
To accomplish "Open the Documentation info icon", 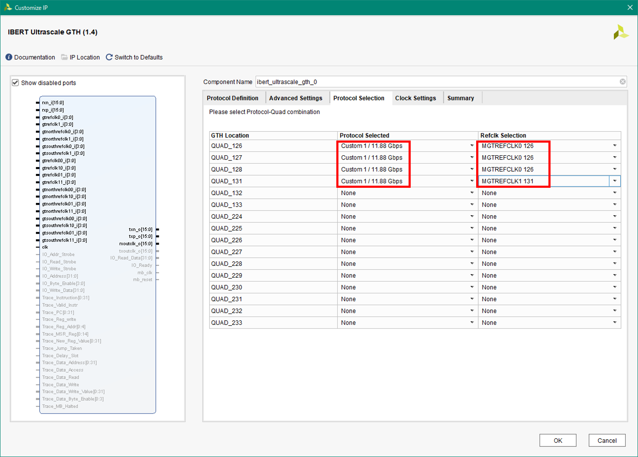I will click(x=9, y=57).
